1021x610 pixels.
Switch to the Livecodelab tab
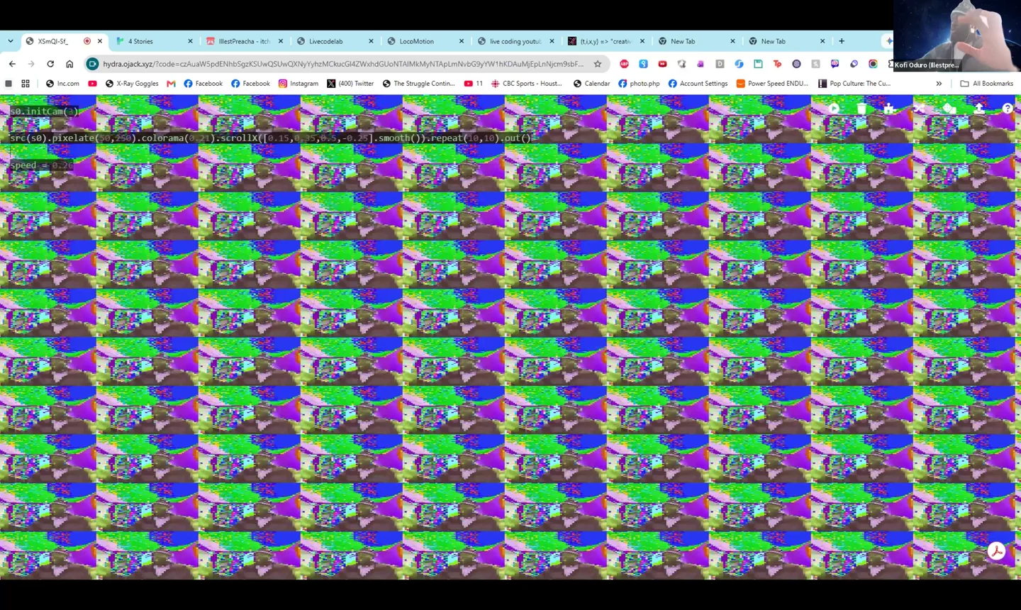pos(335,41)
